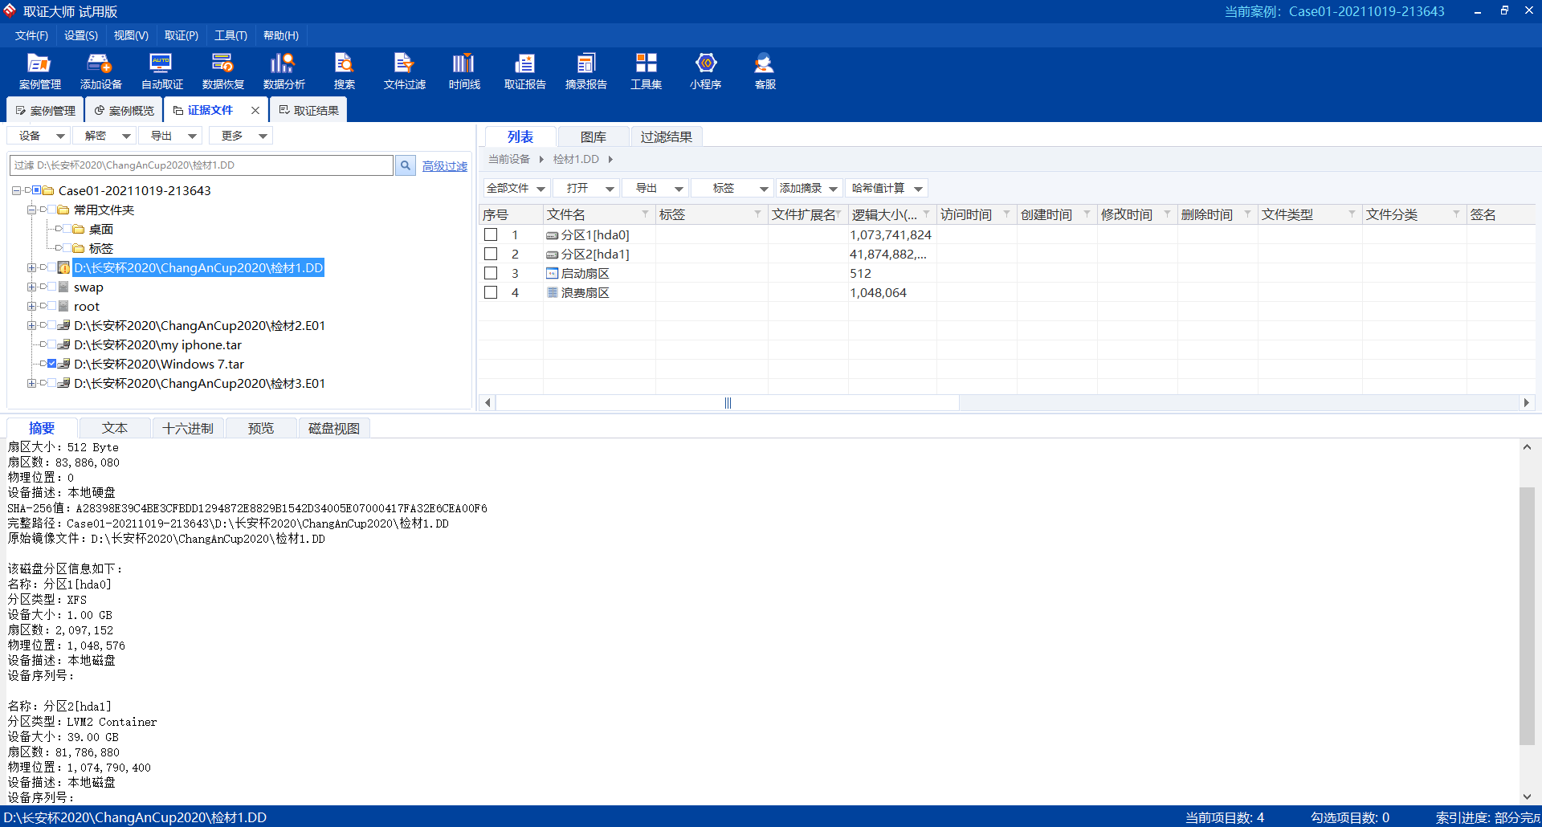Open the 文件过滤 tool
The width and height of the screenshot is (1542, 827).
pyautogui.click(x=404, y=71)
